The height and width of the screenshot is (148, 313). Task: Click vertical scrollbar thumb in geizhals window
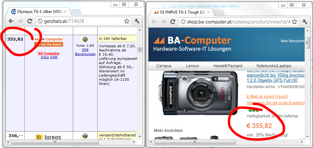[140, 50]
